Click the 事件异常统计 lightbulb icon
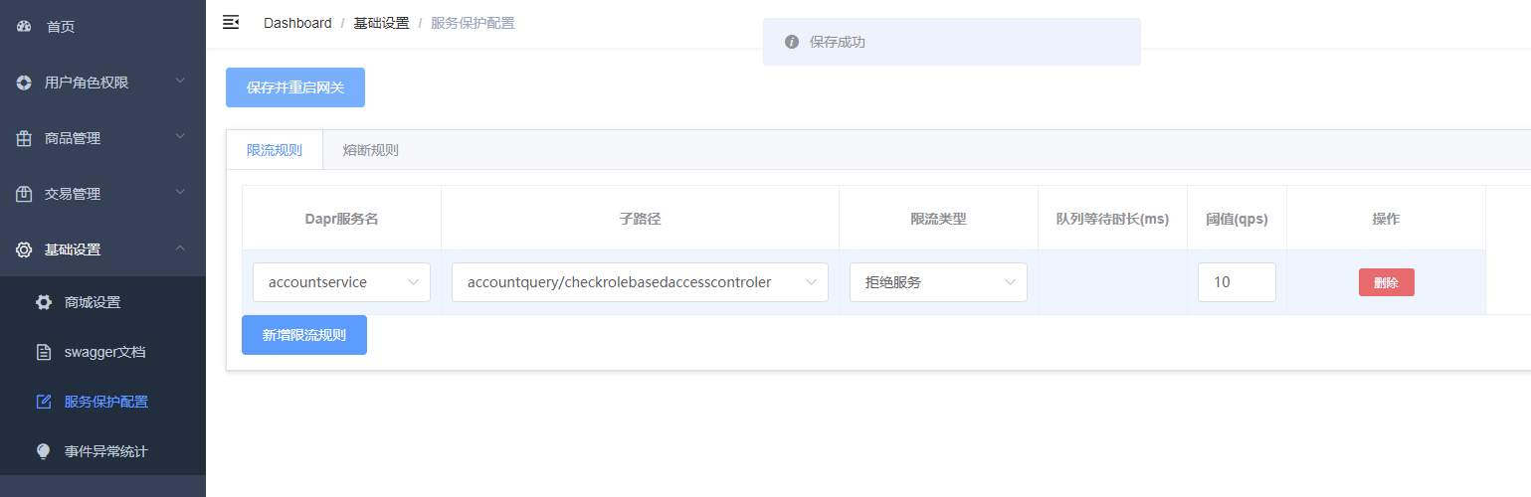 pos(44,451)
